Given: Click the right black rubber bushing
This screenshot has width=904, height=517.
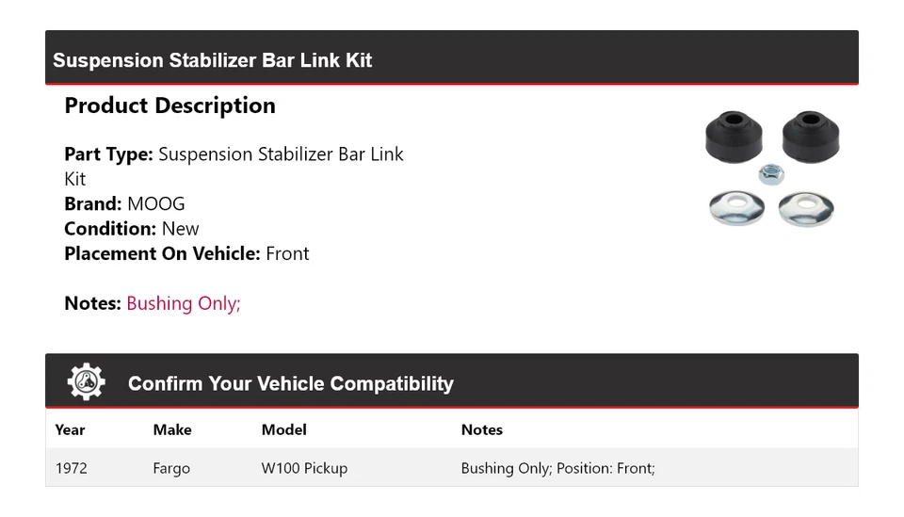Looking at the screenshot, I should pos(808,136).
